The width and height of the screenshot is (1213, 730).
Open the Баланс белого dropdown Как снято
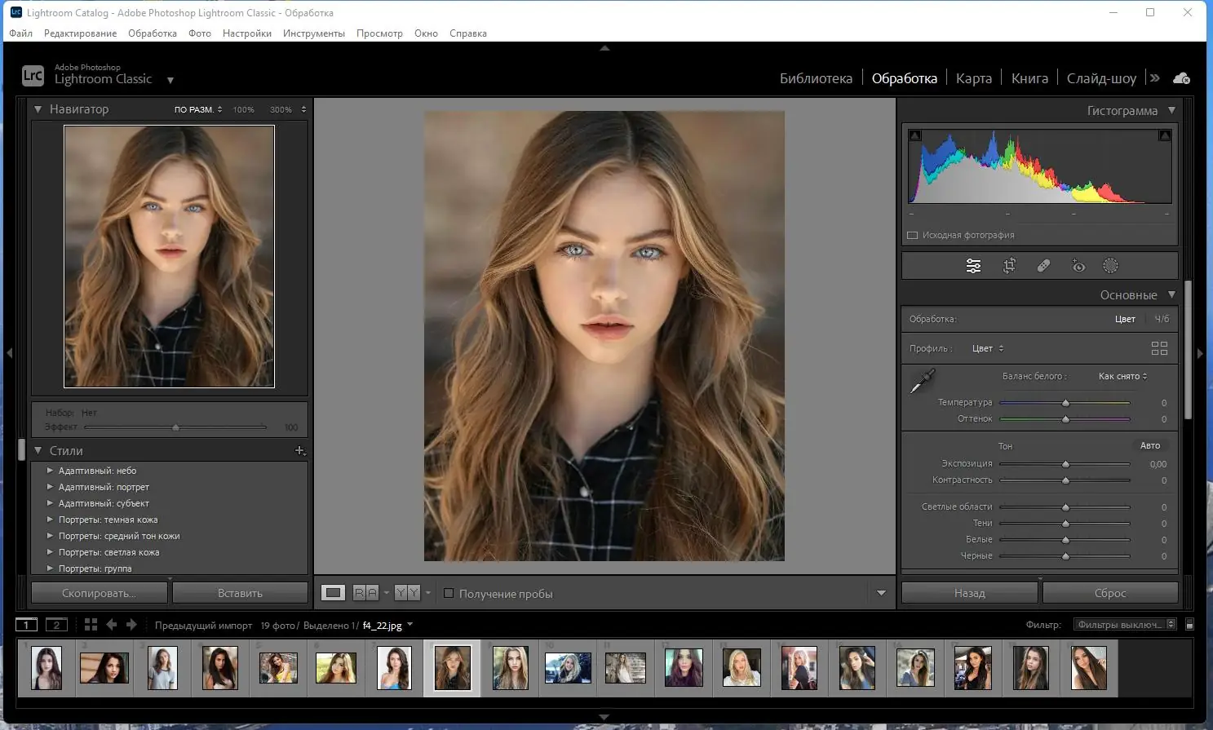(x=1122, y=376)
